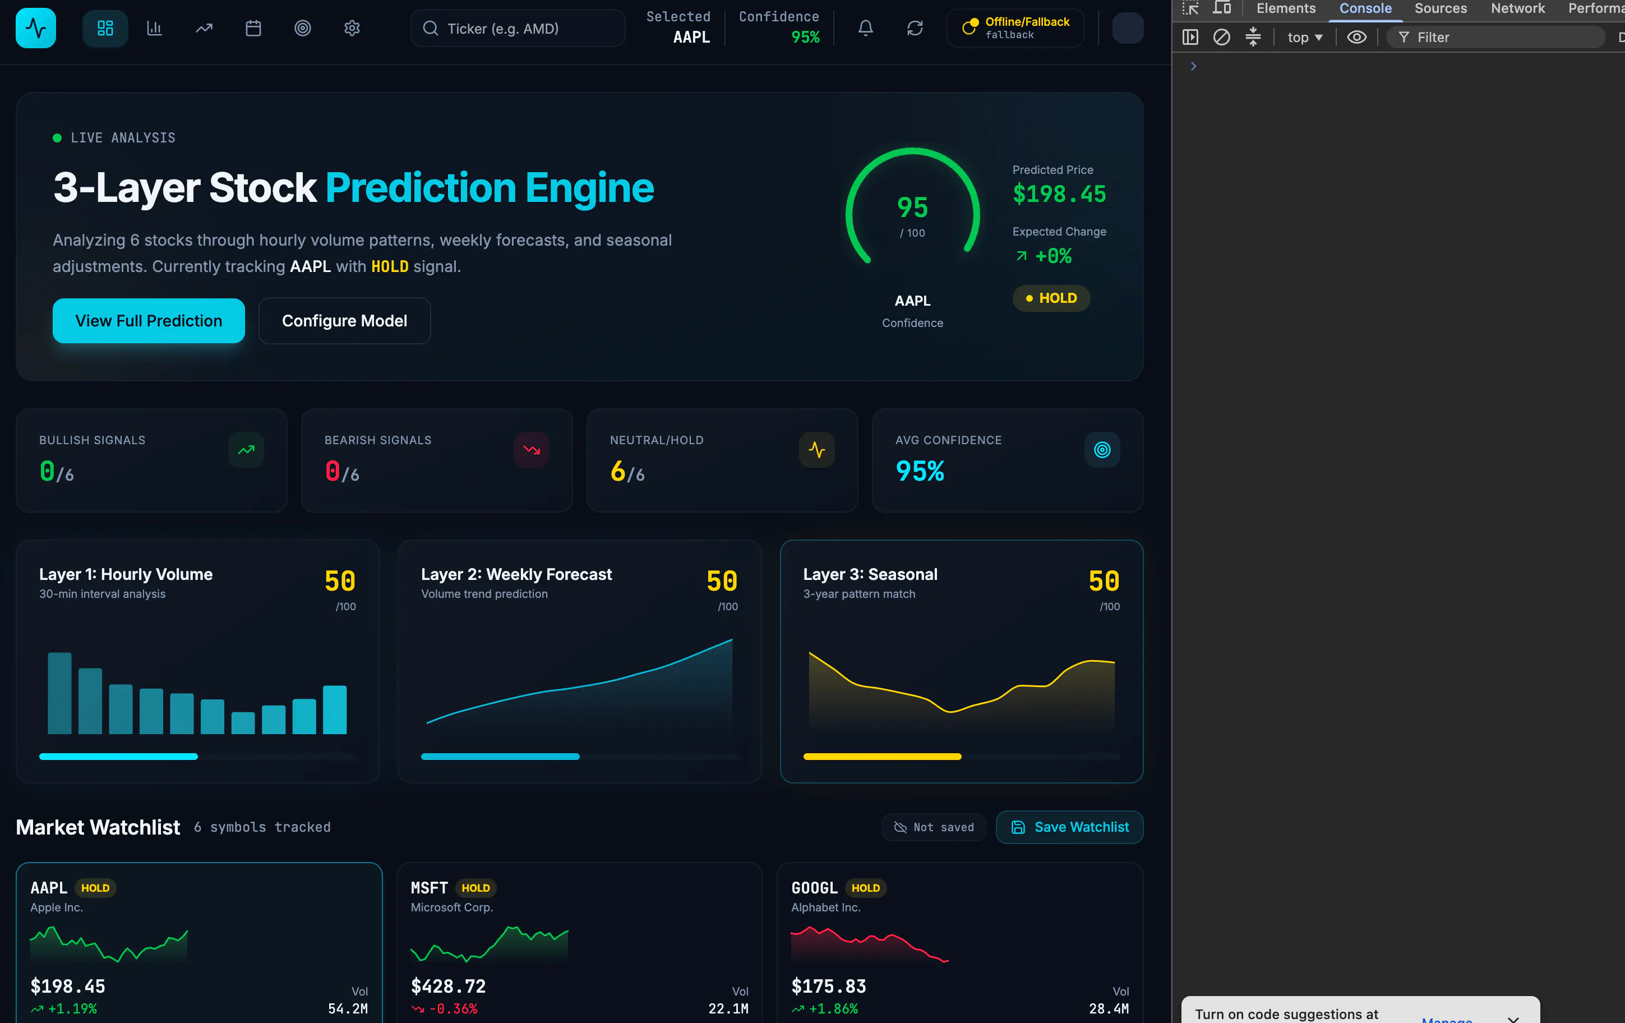Switch to the Sources tab

[x=1441, y=8]
